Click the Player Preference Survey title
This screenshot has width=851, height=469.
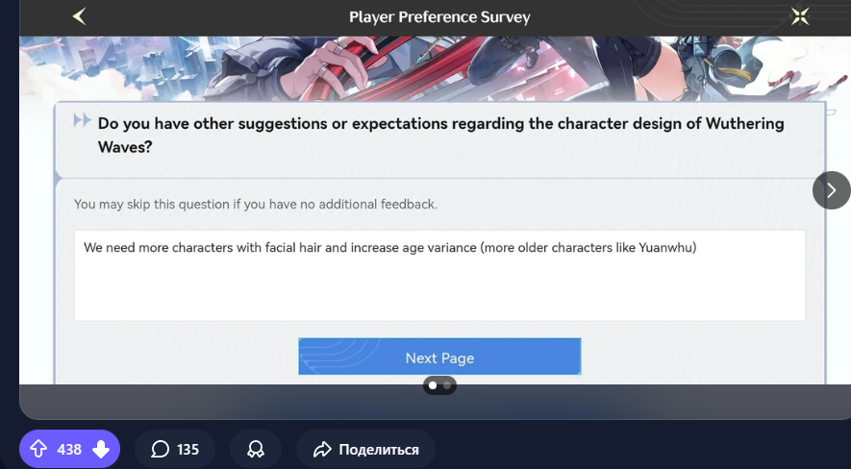tap(439, 16)
